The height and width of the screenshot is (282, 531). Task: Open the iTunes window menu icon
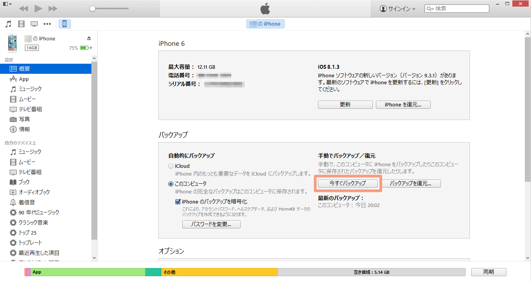[x=7, y=4]
